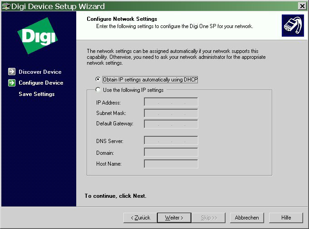309x229 pixels.
Task: Close the Digi Device Setup Wizard window
Action: (x=302, y=6)
